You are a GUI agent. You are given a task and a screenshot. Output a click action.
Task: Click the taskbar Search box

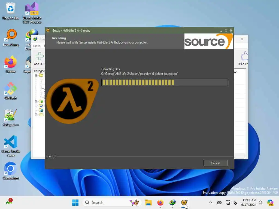112,202
